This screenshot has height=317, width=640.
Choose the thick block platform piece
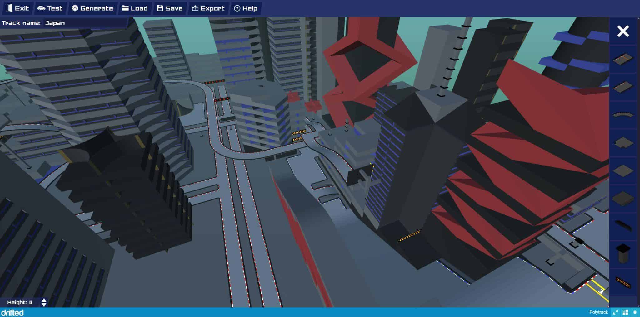pos(623,199)
